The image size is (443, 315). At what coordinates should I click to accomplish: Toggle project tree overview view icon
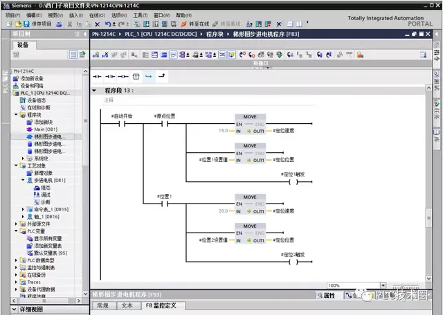click(73, 54)
